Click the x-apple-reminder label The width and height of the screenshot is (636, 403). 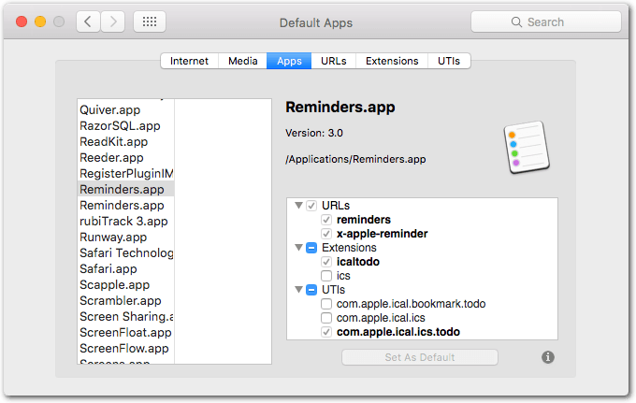(x=383, y=234)
